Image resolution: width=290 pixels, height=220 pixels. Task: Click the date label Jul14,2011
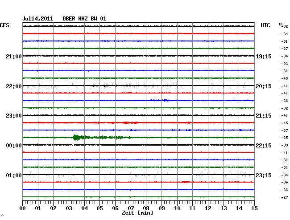pyautogui.click(x=38, y=19)
